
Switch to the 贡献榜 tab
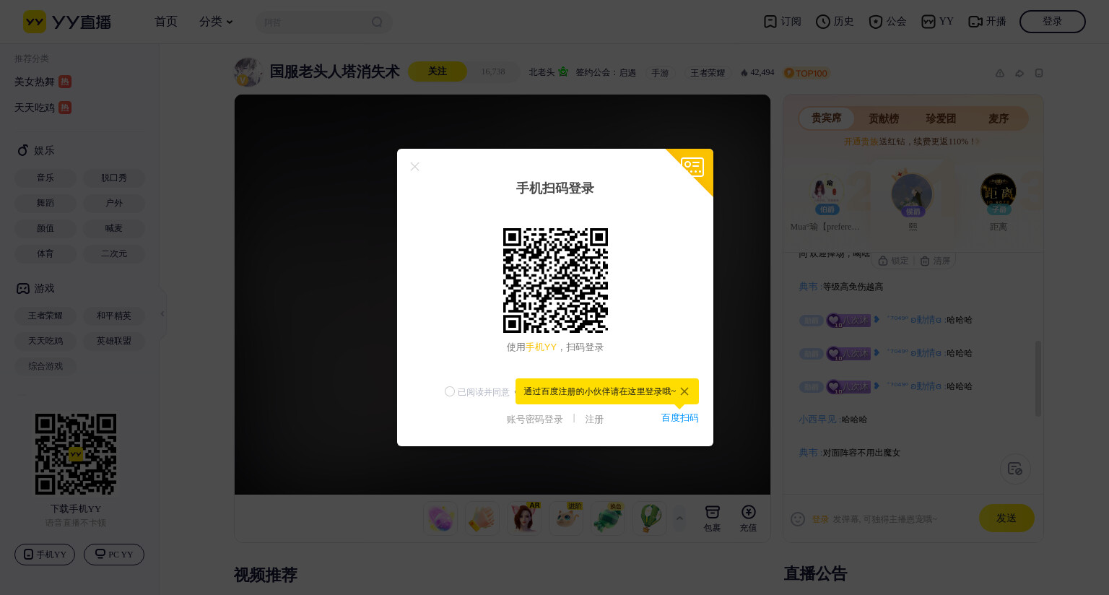tap(884, 118)
